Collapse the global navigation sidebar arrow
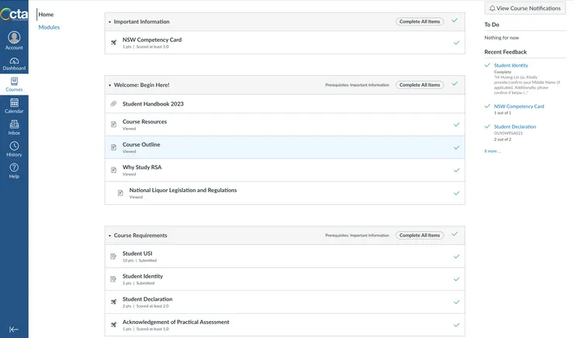This screenshot has height=338, width=574. [x=14, y=329]
